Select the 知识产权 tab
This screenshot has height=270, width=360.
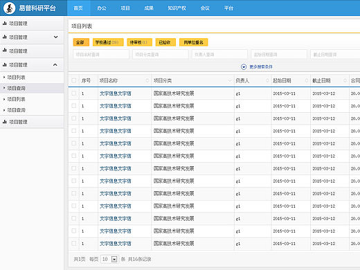click(x=177, y=8)
